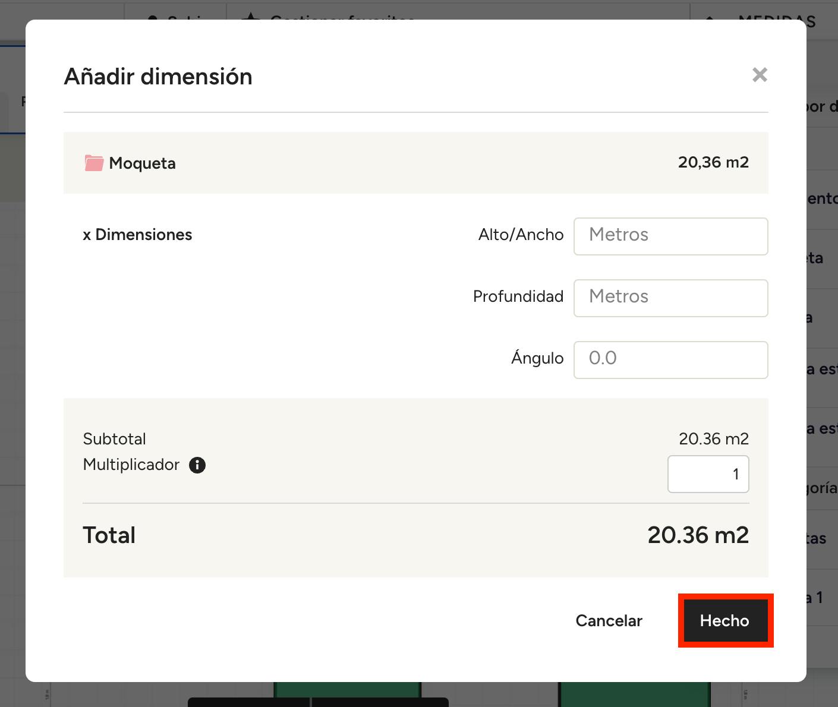Select the Multiplicador value field
This screenshot has width=838, height=707.
click(x=708, y=474)
